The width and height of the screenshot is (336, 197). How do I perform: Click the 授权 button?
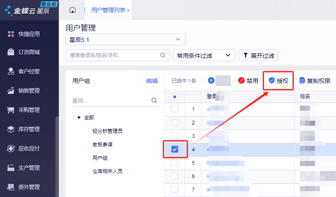[x=278, y=80]
